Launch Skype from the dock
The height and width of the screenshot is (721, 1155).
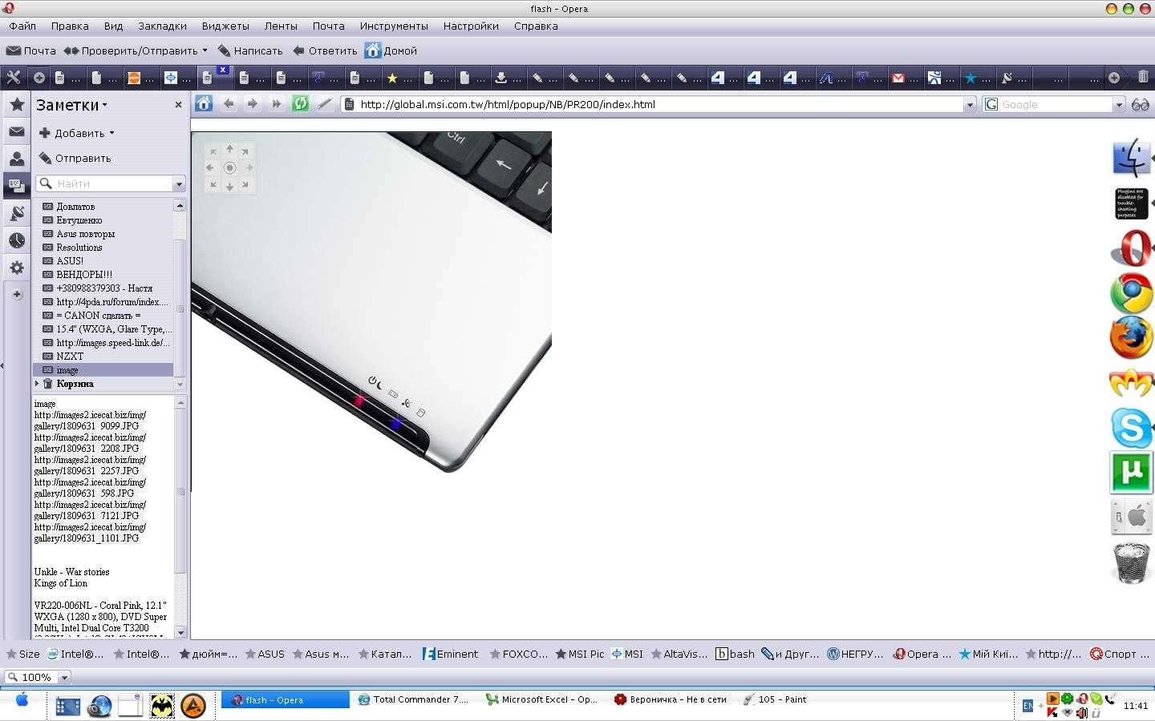click(x=1131, y=428)
